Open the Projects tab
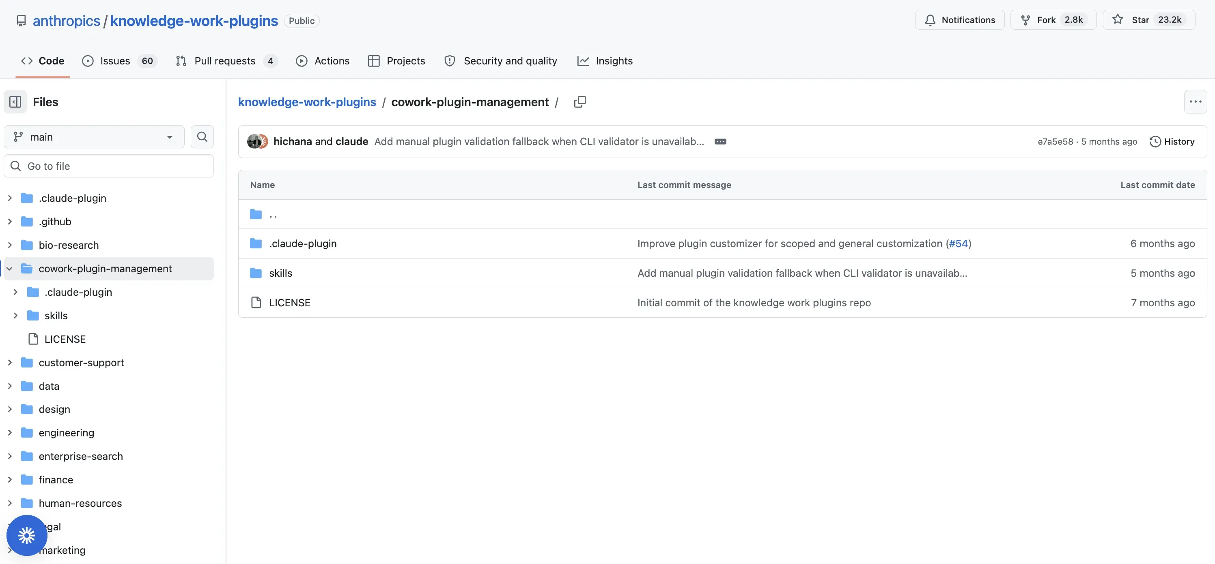The image size is (1215, 564). [x=396, y=61]
